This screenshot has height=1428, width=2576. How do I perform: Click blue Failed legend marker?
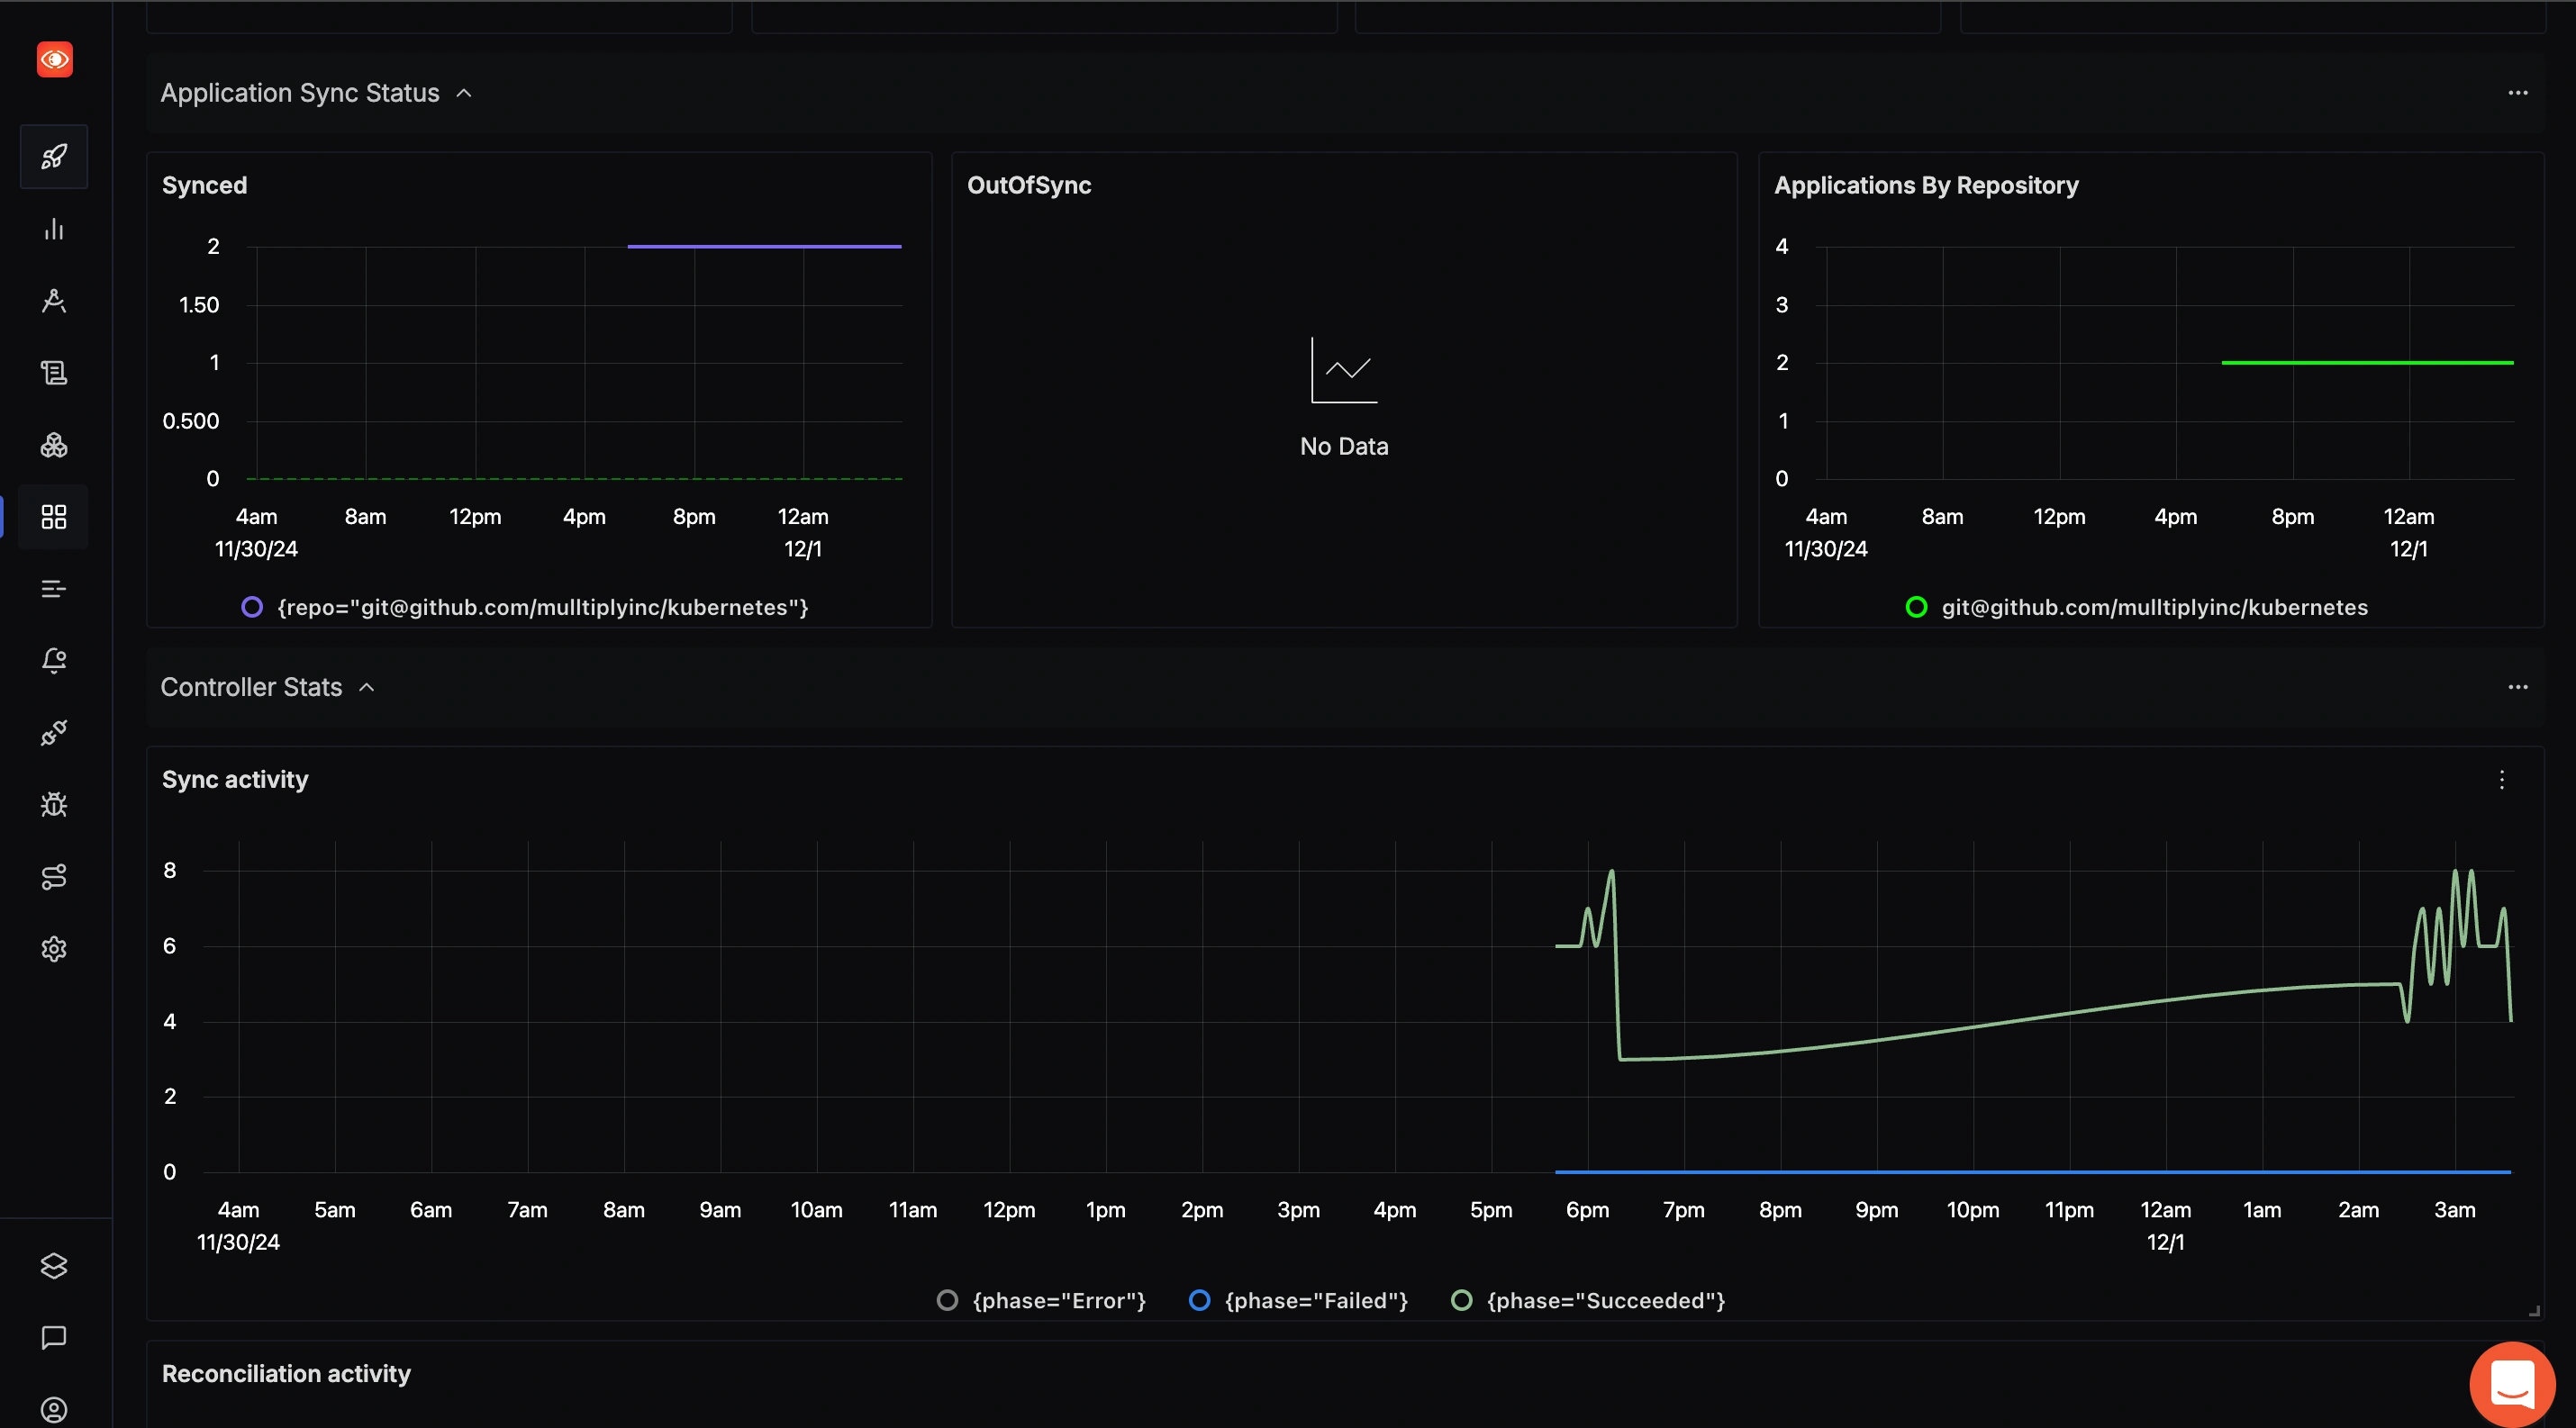(x=1199, y=1300)
